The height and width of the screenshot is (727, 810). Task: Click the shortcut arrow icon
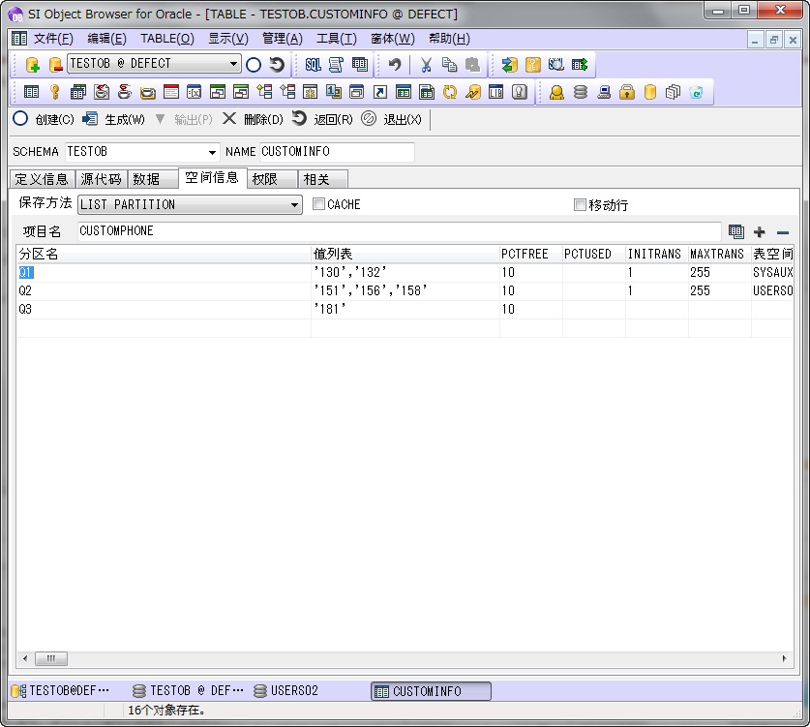[380, 92]
